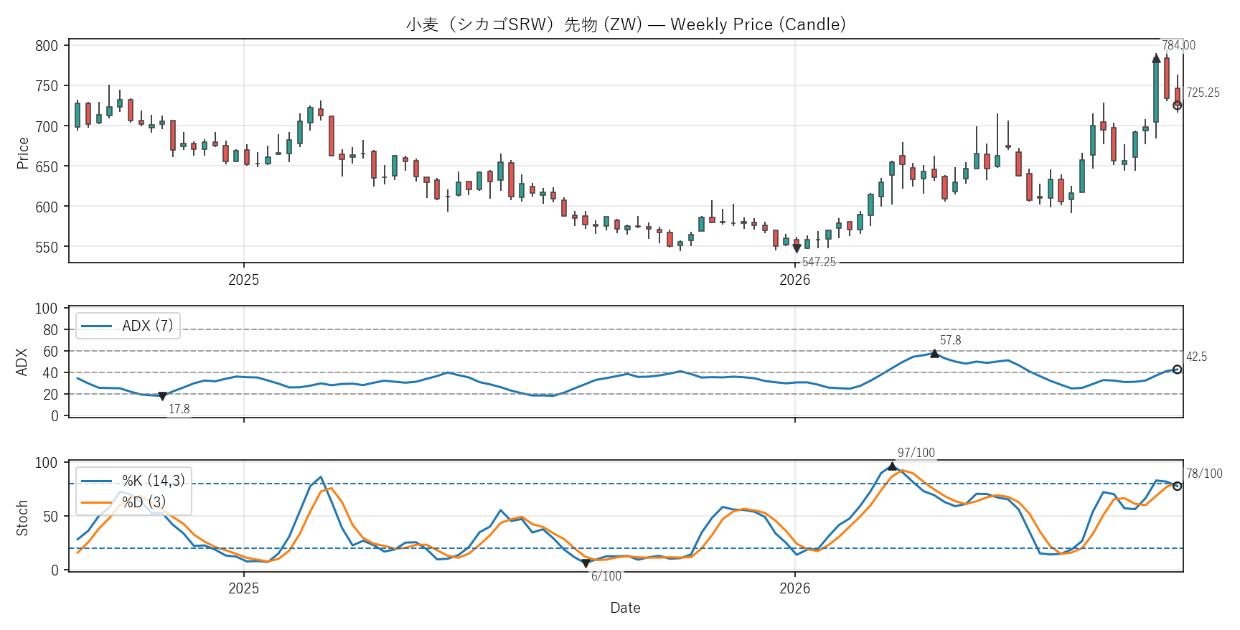Click the 'Price' y-axis label
1240x630 pixels.
click(x=23, y=153)
